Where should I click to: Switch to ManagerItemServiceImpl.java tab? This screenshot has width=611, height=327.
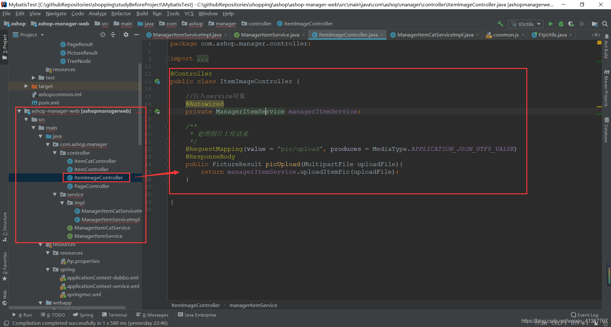(x=187, y=35)
